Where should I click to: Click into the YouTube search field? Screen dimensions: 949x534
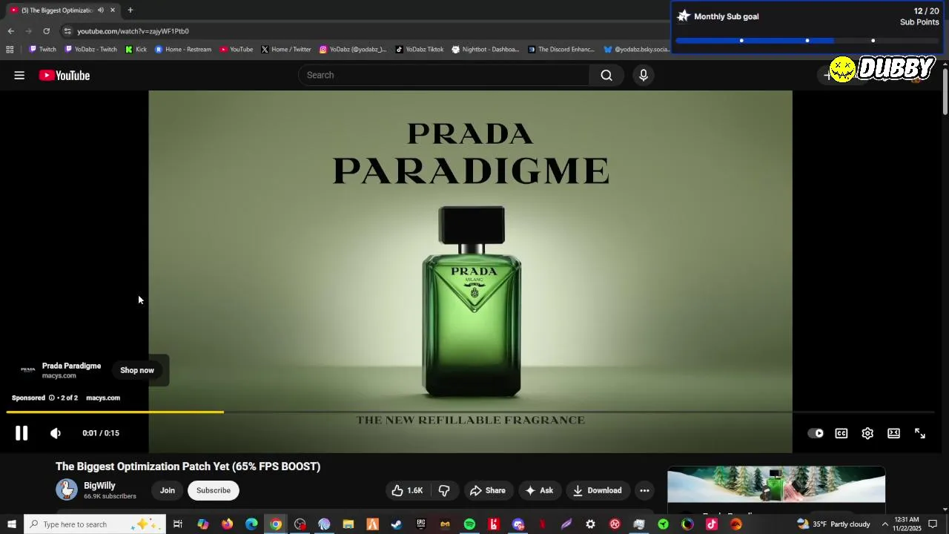(443, 75)
